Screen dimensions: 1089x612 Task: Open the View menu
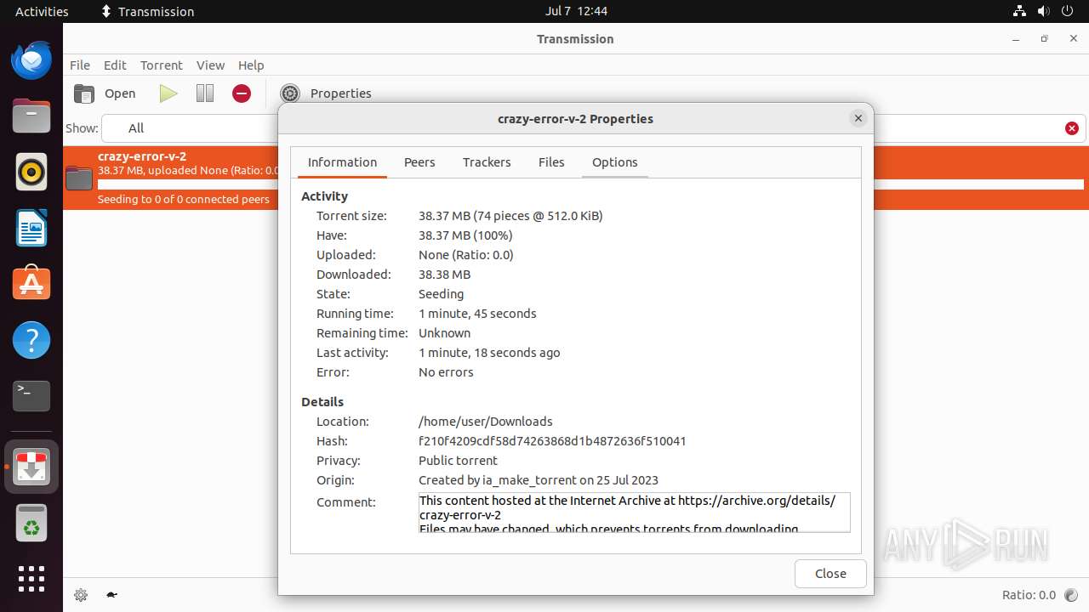(210, 65)
